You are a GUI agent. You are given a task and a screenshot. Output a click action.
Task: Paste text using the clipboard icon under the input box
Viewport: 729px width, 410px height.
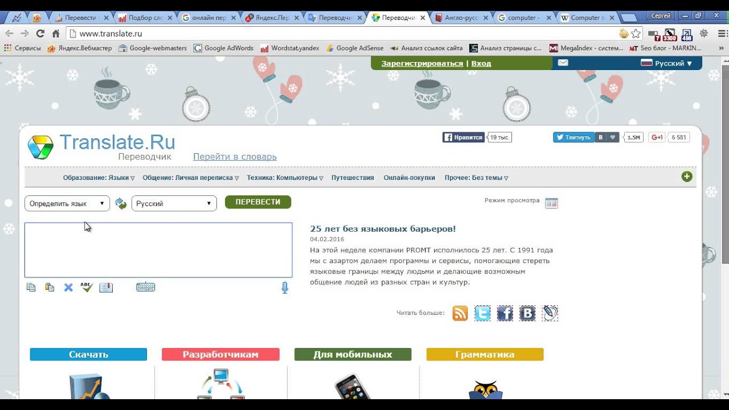tap(50, 288)
